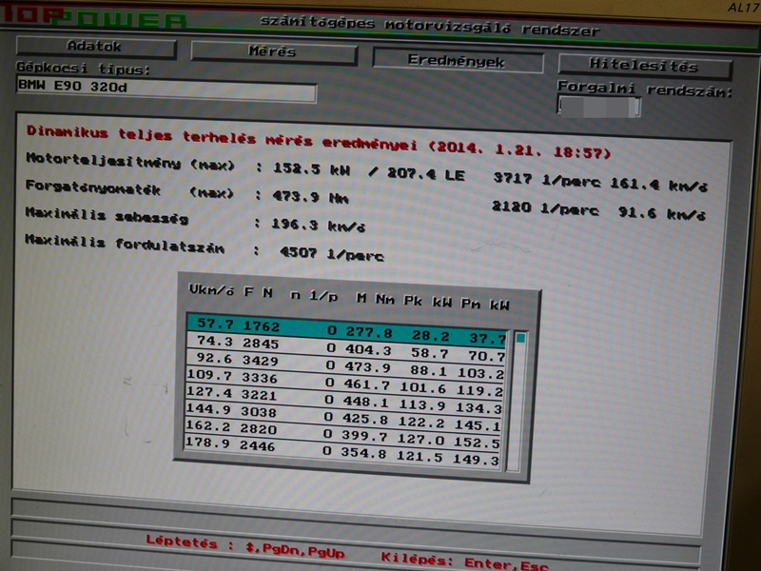Select the highlighted 57.7 km/h table row
The image size is (761, 571).
click(345, 325)
